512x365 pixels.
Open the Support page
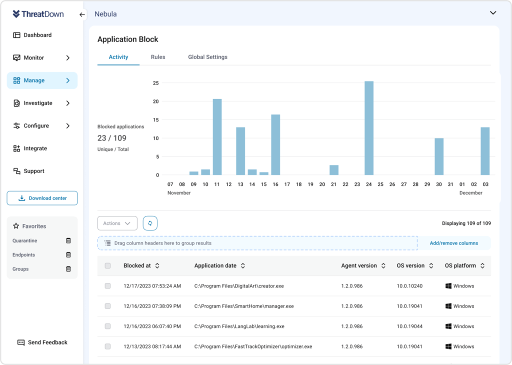[33, 171]
